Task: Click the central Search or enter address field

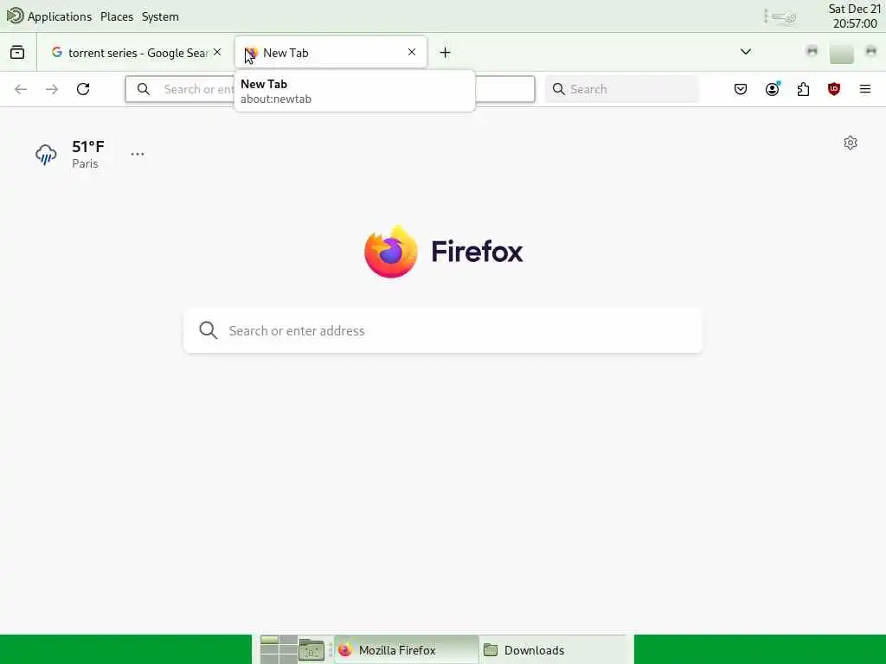Action: (x=443, y=330)
